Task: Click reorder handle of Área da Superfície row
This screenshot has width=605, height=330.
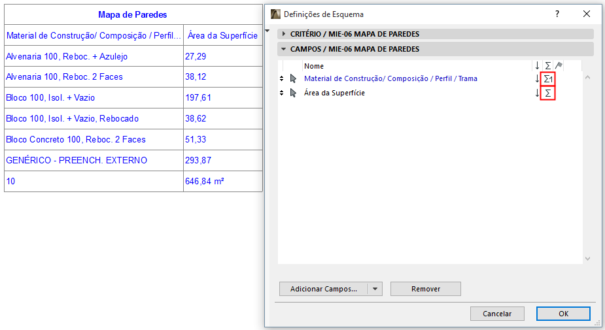Action: [282, 93]
